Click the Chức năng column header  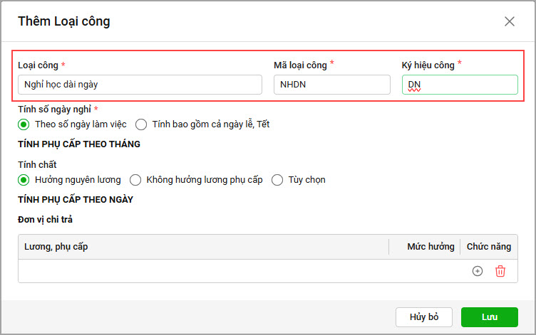pos(489,247)
